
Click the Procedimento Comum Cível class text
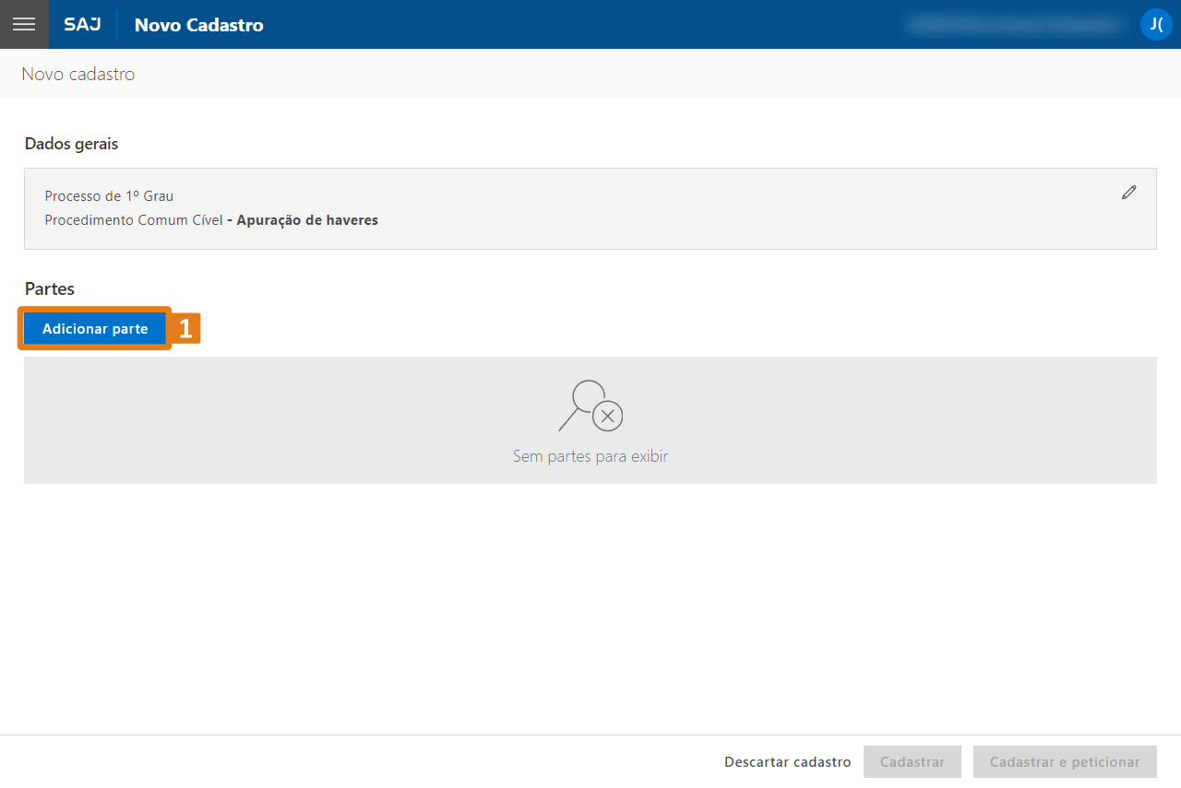(134, 220)
